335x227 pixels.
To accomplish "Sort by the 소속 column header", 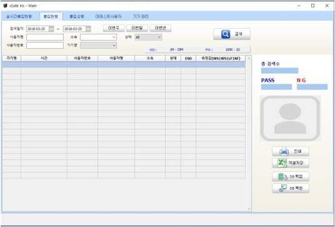I will tap(150, 58).
